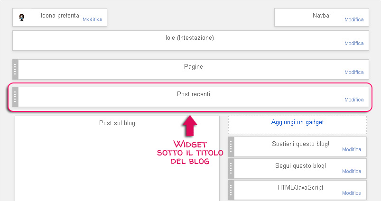The height and width of the screenshot is (201, 381).
Task: Click the pink arrow pointing to Post recenti
Action: [x=190, y=126]
